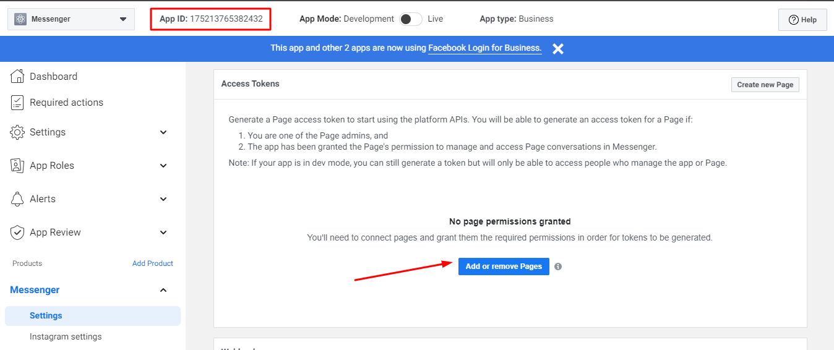Click the App ID number text

click(226, 19)
